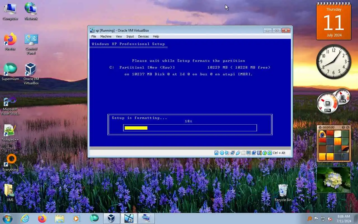Select the Recycle Bin icon

tap(283, 193)
